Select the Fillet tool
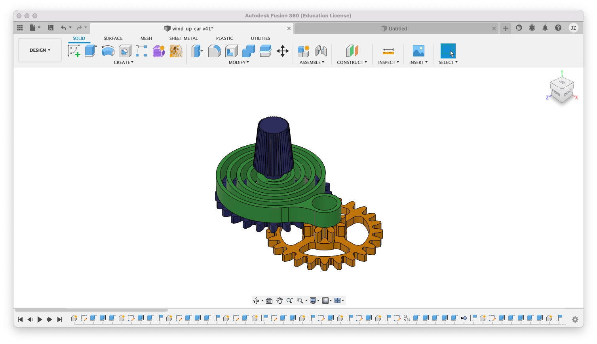 (x=214, y=51)
